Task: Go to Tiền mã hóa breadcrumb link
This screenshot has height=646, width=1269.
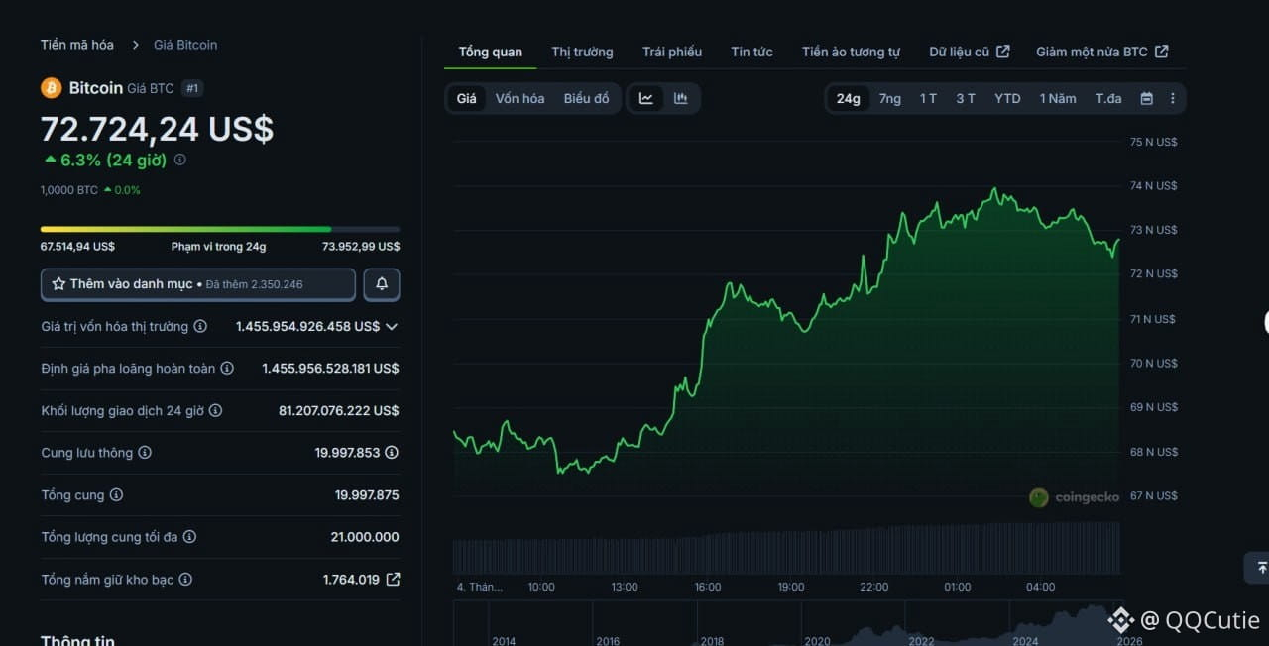Action: 77,45
